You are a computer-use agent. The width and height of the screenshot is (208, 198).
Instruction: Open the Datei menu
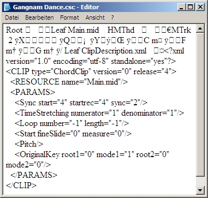coord(12,17)
